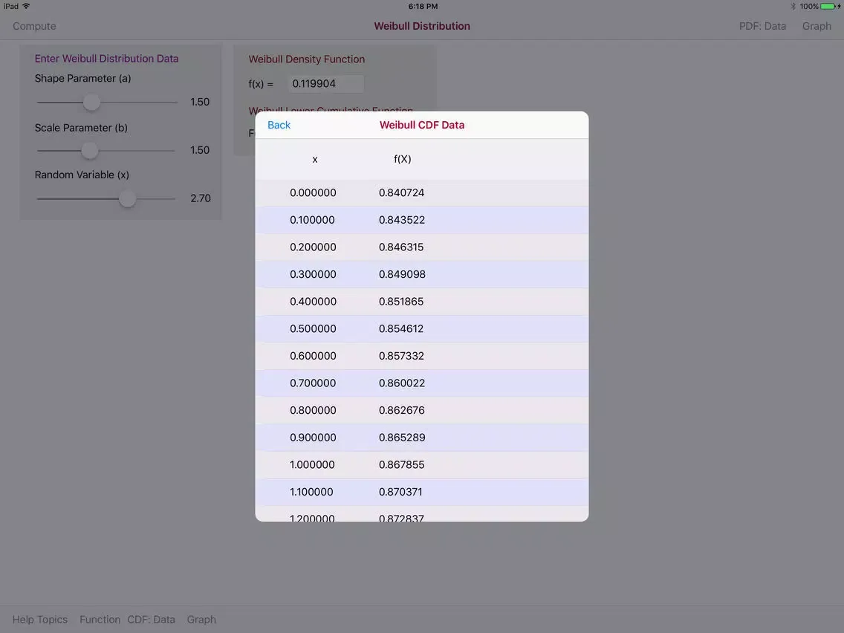This screenshot has height=633, width=844.
Task: Select cell value 0.851865
Action: pyautogui.click(x=401, y=302)
